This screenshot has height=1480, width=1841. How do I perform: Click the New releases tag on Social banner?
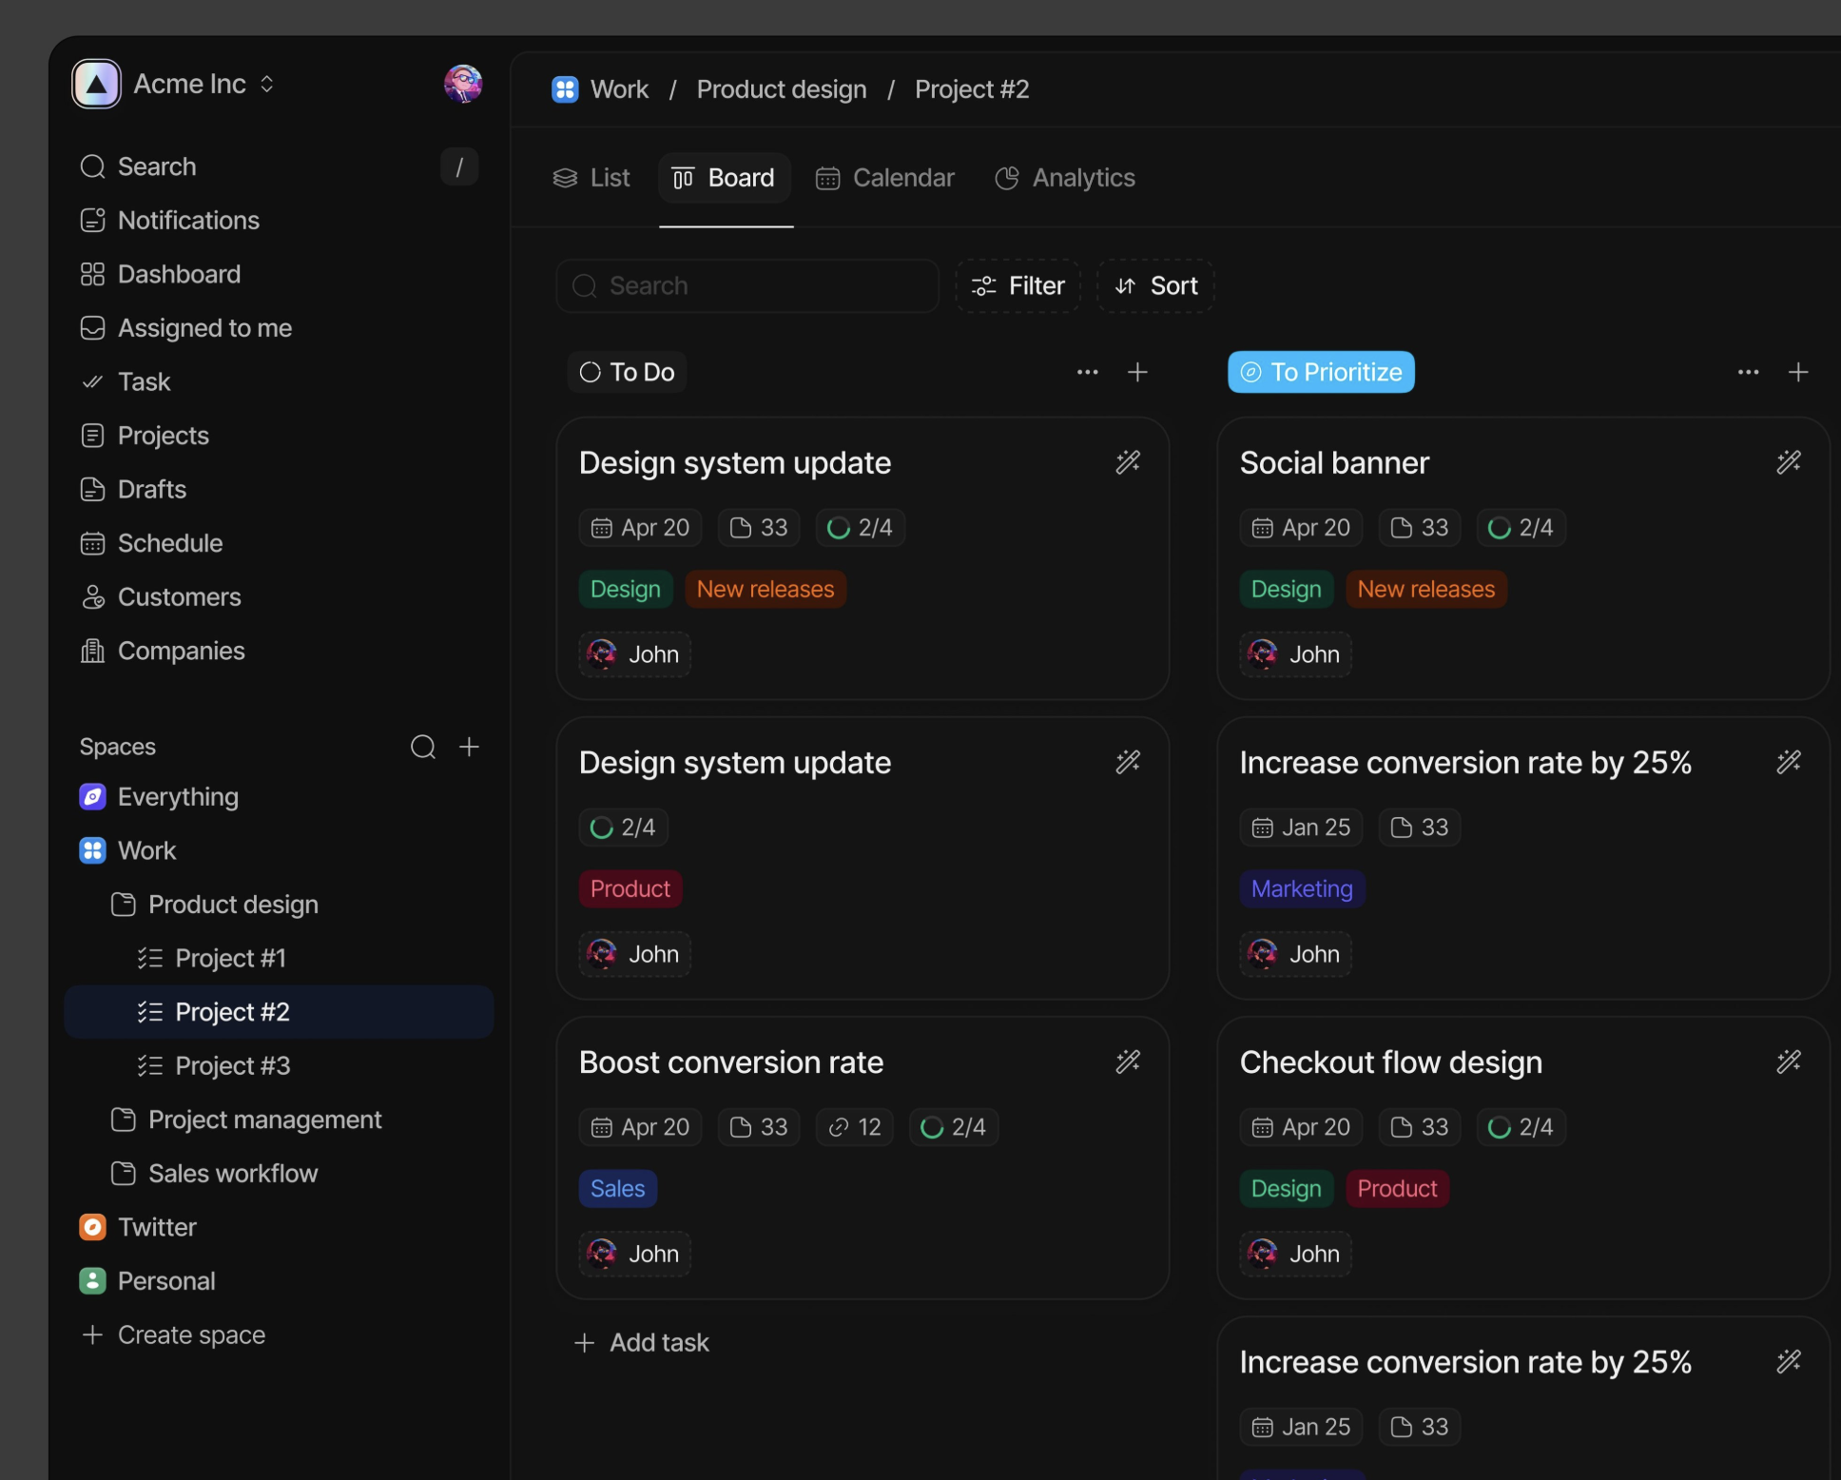point(1426,590)
